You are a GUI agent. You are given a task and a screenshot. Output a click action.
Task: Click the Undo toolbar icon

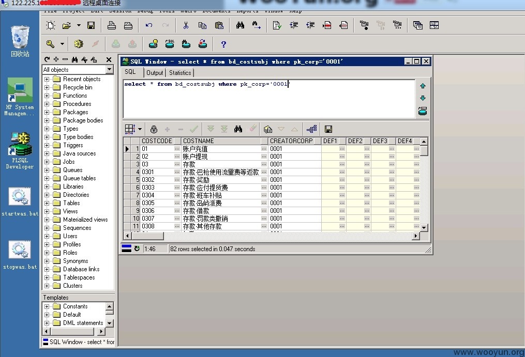pyautogui.click(x=149, y=25)
